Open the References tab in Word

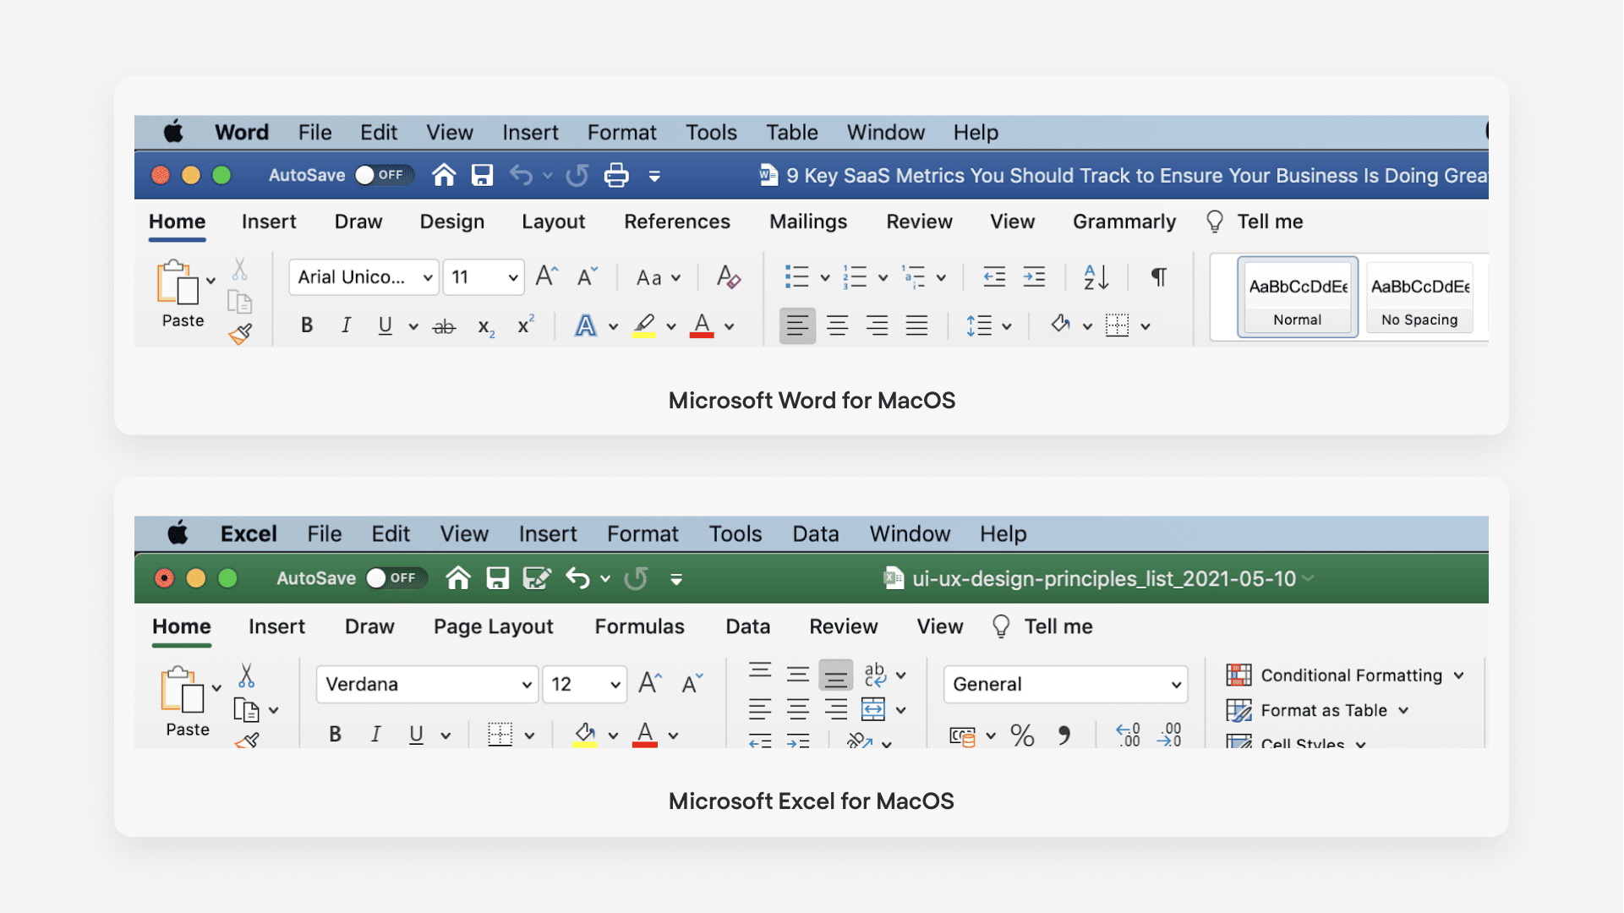point(676,221)
